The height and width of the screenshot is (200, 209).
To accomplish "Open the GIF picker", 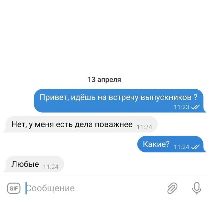I will [x=14, y=188].
